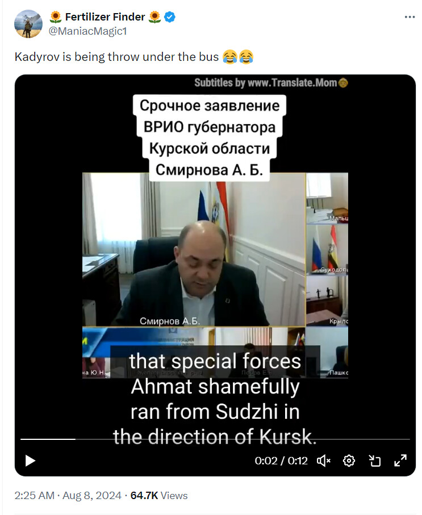Click the Суходольский participant thumbnail
This screenshot has width=422, height=515.
(327, 249)
